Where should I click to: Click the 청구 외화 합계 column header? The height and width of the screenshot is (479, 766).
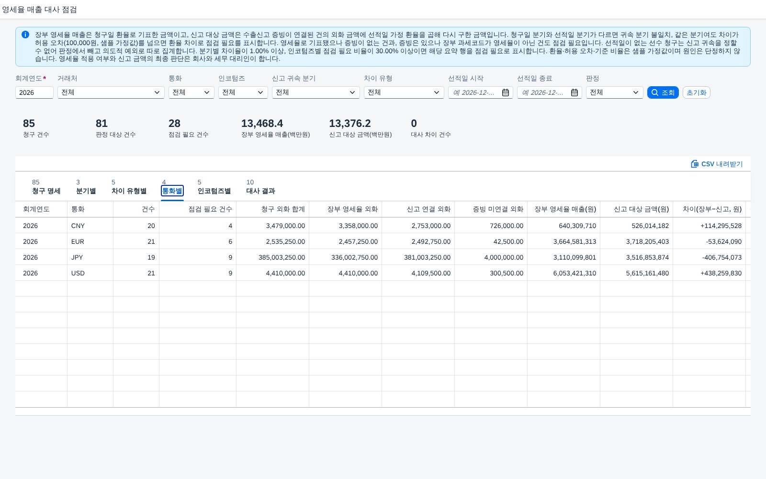click(x=272, y=209)
